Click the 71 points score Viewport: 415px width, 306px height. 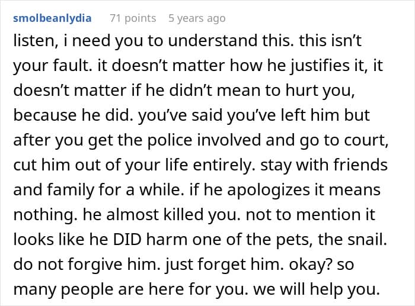coord(132,18)
